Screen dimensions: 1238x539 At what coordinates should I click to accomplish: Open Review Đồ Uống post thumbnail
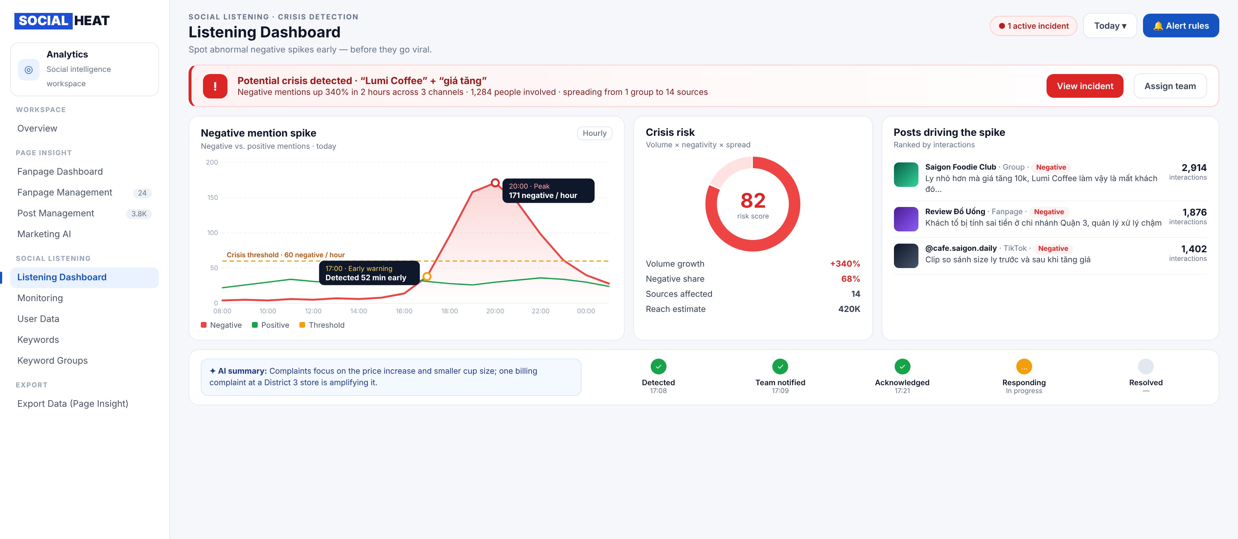[x=906, y=219]
